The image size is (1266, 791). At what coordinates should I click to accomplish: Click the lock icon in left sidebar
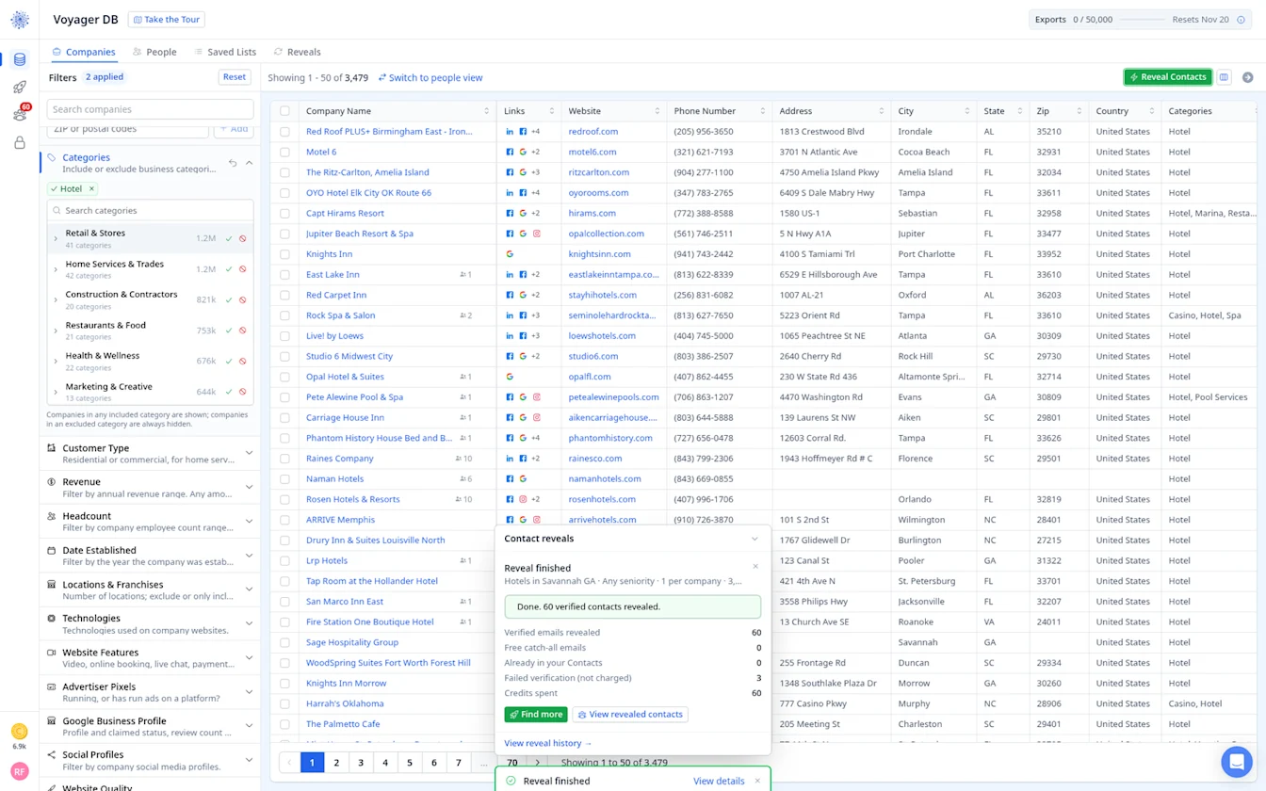19,143
